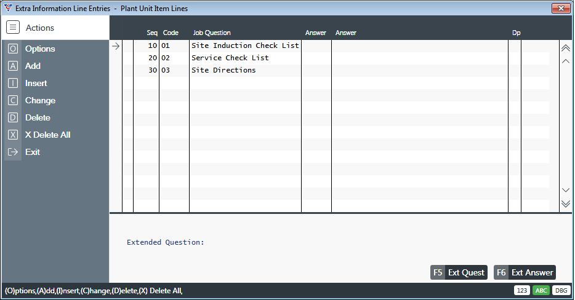This screenshot has width=575, height=300.
Task: Click the F5 Ext Quest button
Action: (459, 272)
